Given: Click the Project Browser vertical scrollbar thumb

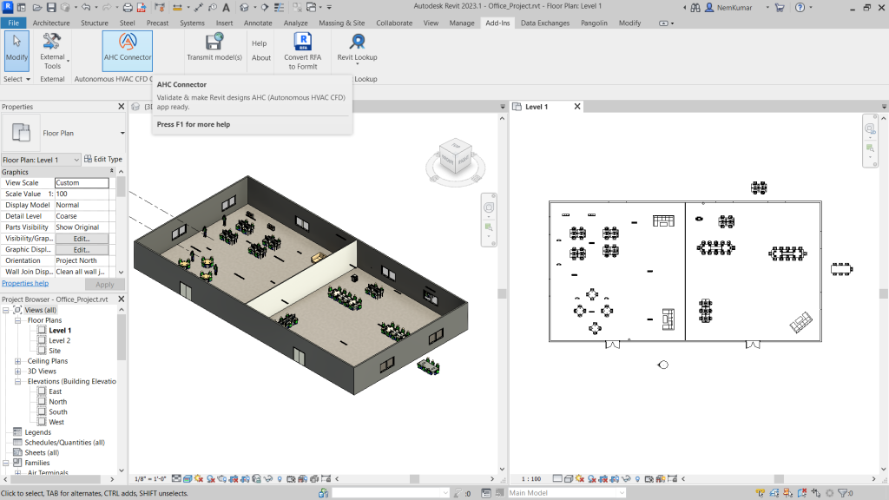Looking at the screenshot, I should click(122, 338).
